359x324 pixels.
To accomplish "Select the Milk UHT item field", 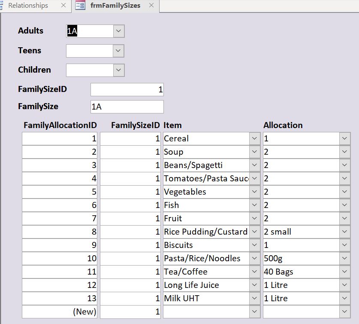I will point(206,298).
